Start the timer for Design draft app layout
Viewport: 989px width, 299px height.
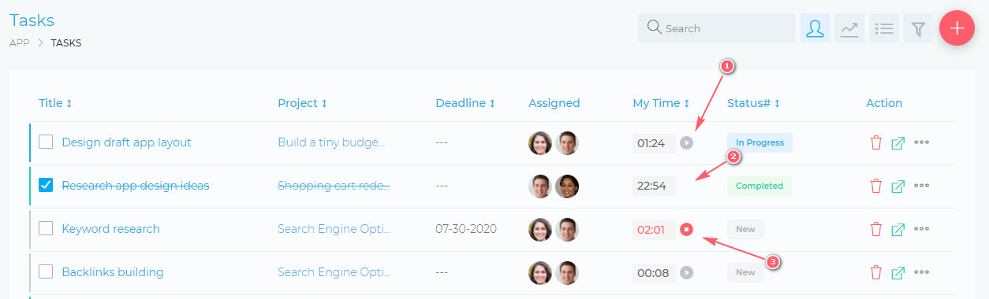coord(686,143)
